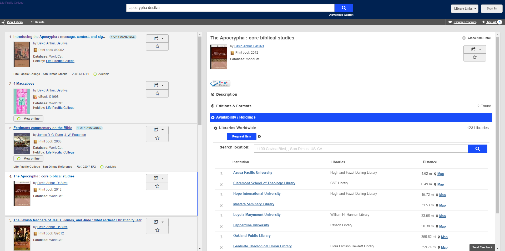Click the magnifier search button beside the query
The image size is (505, 251).
coord(344,8)
